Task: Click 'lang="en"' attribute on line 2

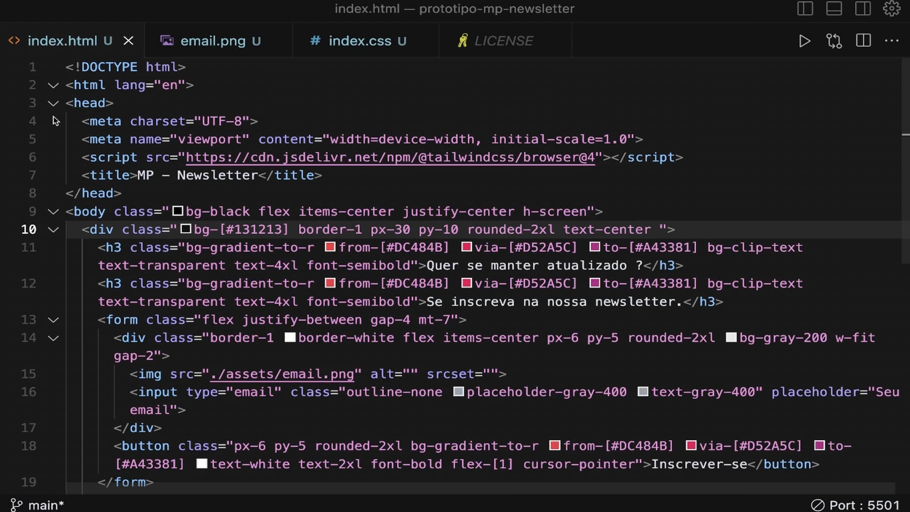Action: coord(150,85)
